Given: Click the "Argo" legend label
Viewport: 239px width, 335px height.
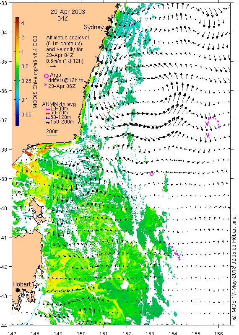Looking at the screenshot, I should point(55,75).
